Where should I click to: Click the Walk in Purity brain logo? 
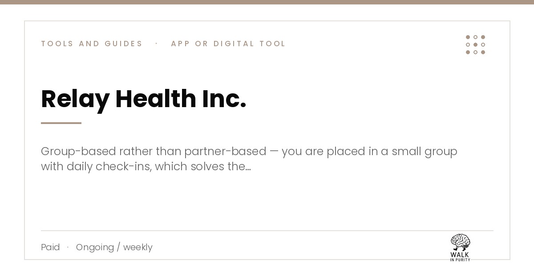460,248
